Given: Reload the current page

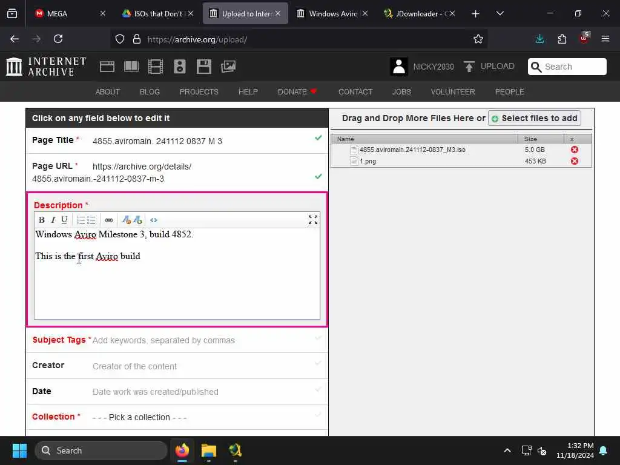Looking at the screenshot, I should click(58, 39).
